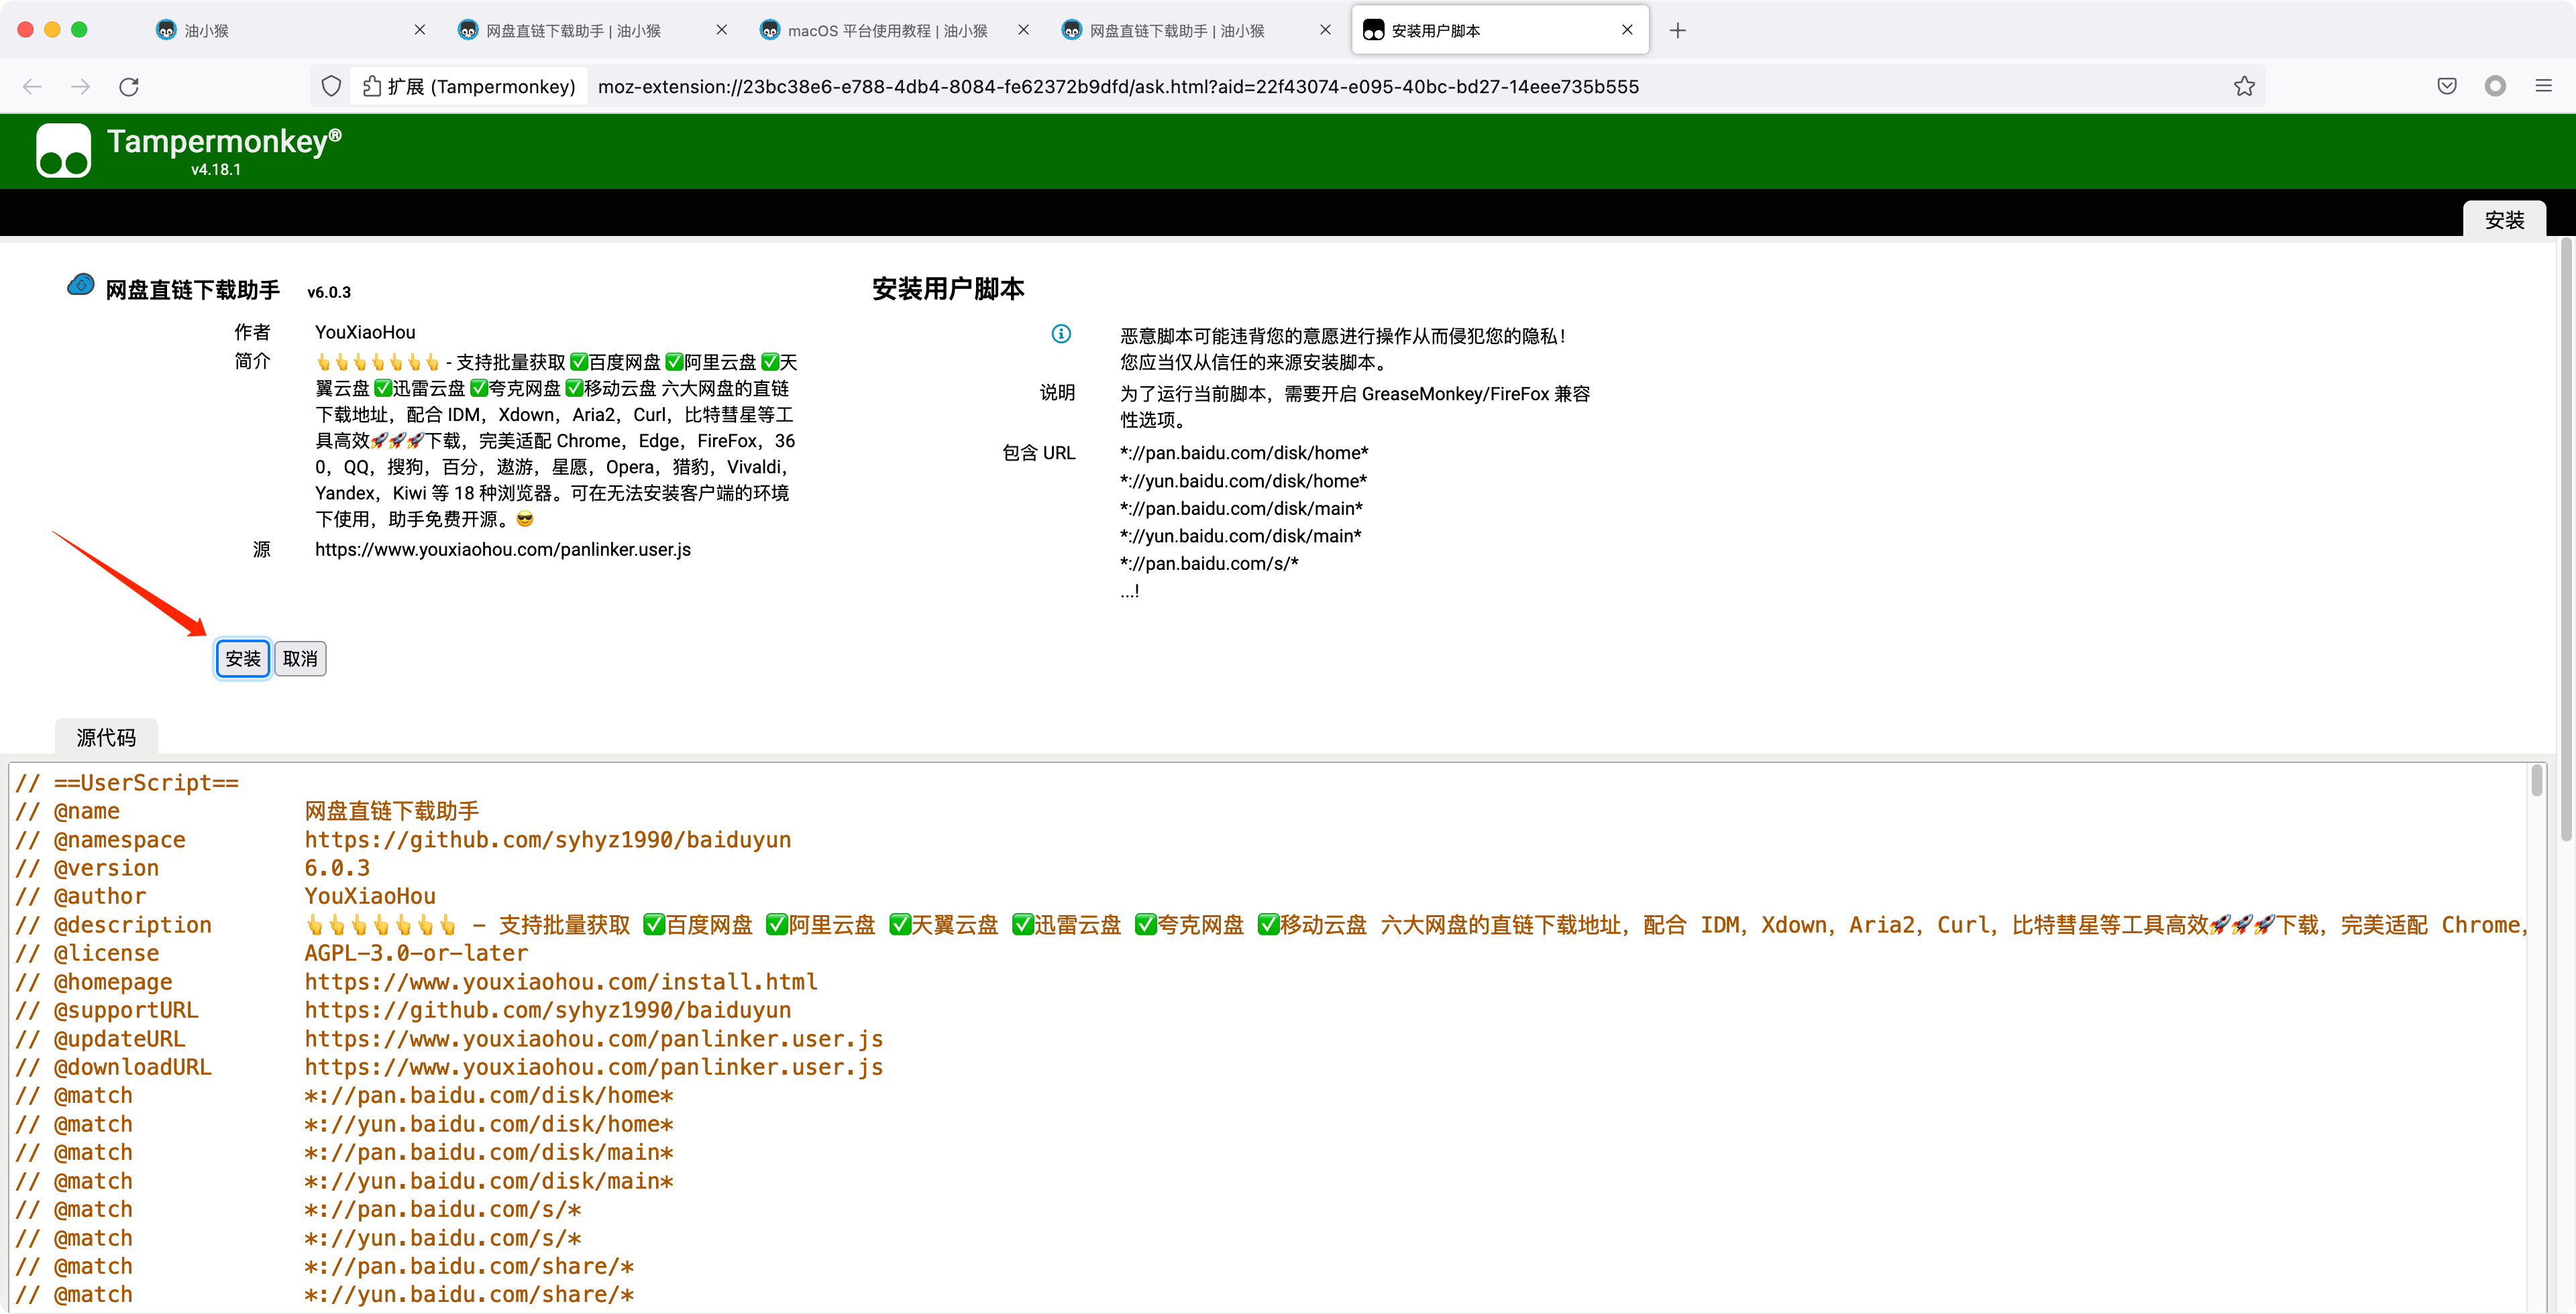Screen dimensions: 2576x1314
Task: Click include URL *://pan.baidu.com/disk/home*
Action: pyautogui.click(x=1244, y=453)
